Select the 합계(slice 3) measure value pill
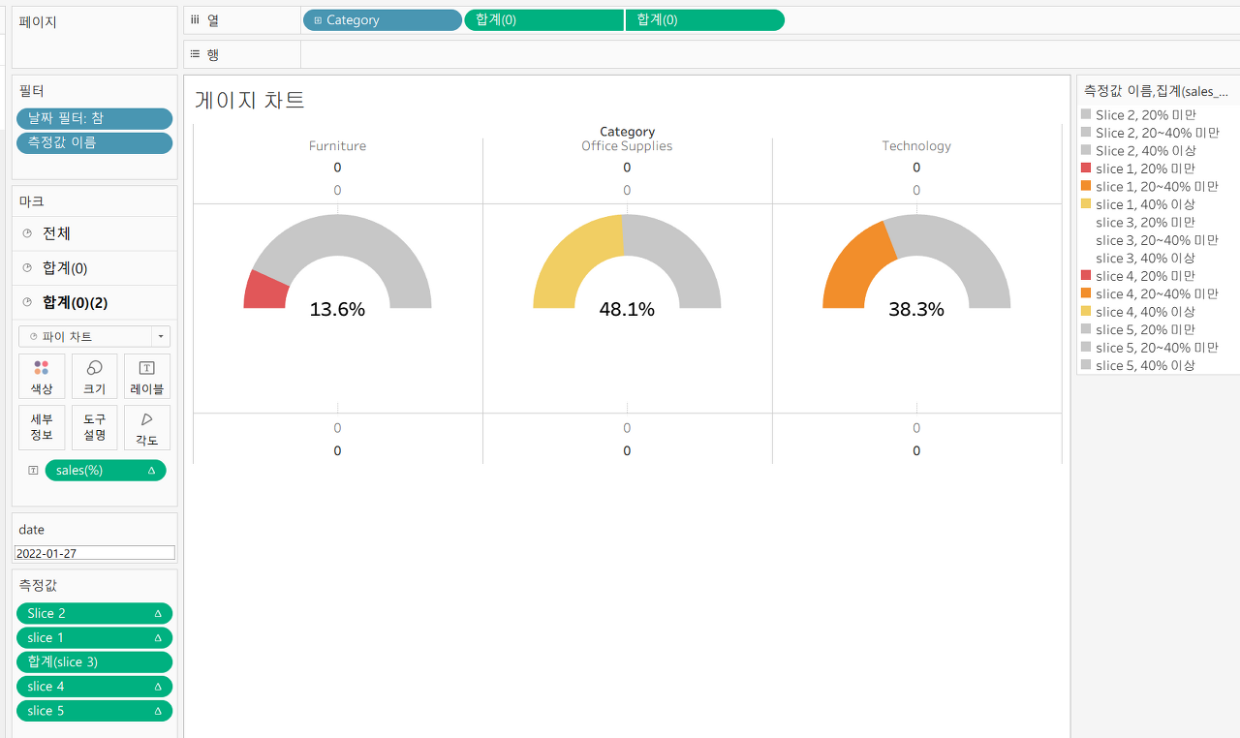Image resolution: width=1240 pixels, height=738 pixels. coord(94,661)
